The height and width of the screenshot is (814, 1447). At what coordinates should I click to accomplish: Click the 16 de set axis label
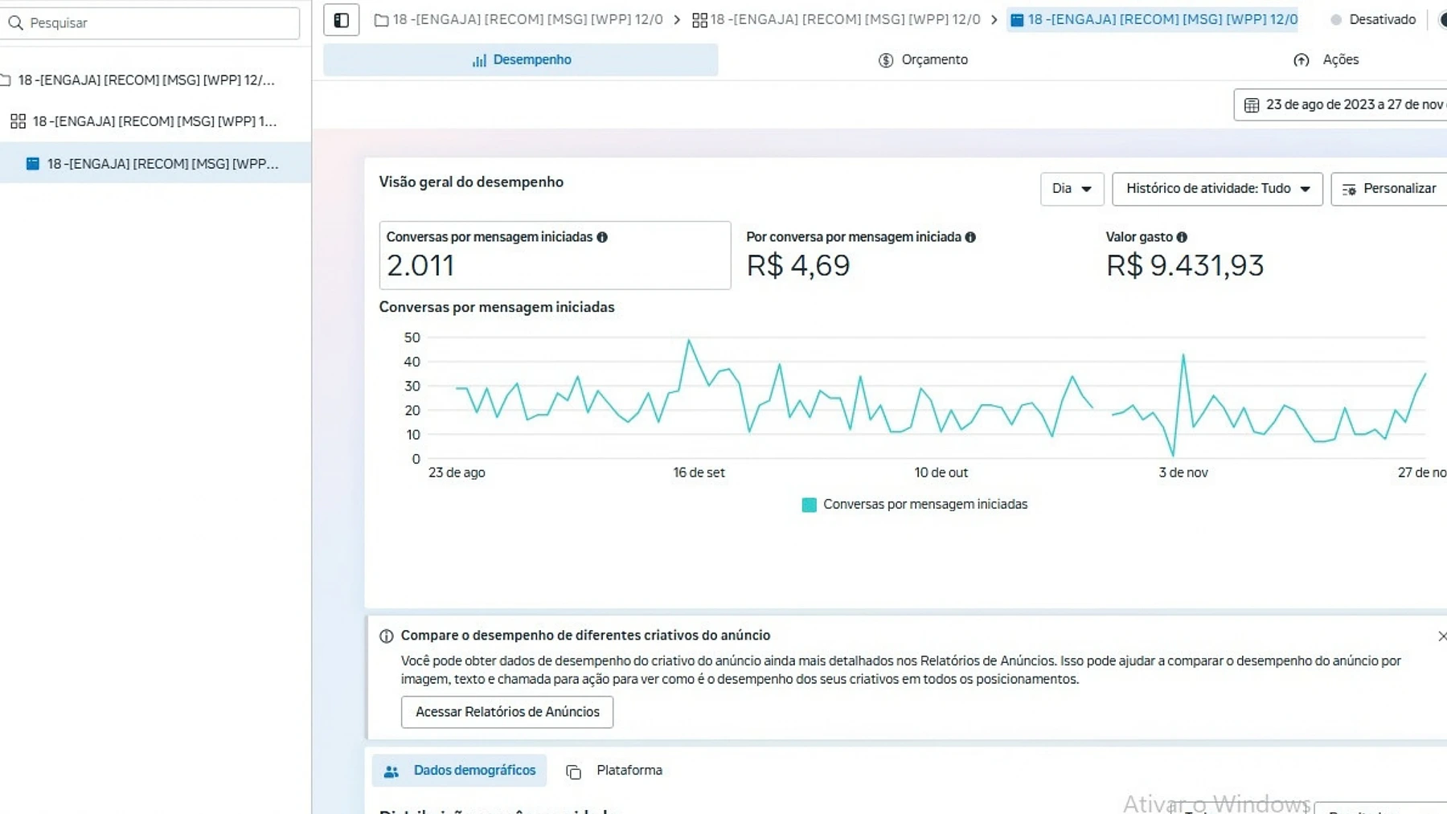pyautogui.click(x=699, y=473)
